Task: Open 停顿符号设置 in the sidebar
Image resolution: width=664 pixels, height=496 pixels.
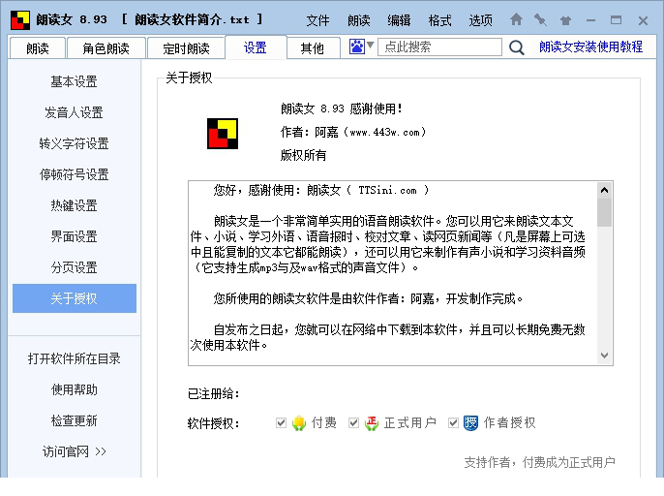Action: click(75, 174)
